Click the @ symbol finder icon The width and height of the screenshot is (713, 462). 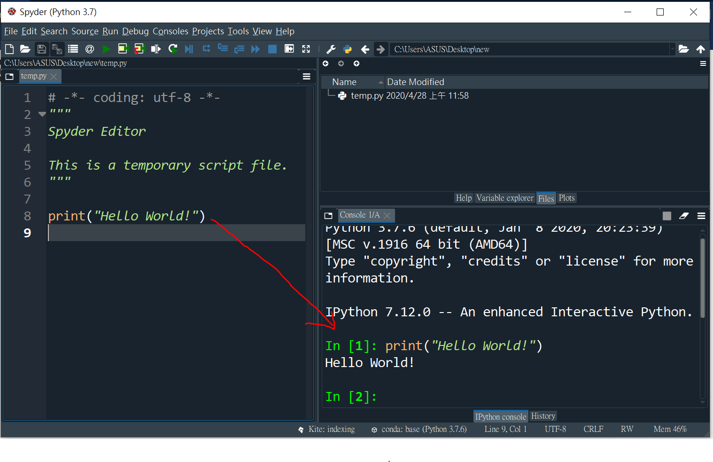pos(90,49)
